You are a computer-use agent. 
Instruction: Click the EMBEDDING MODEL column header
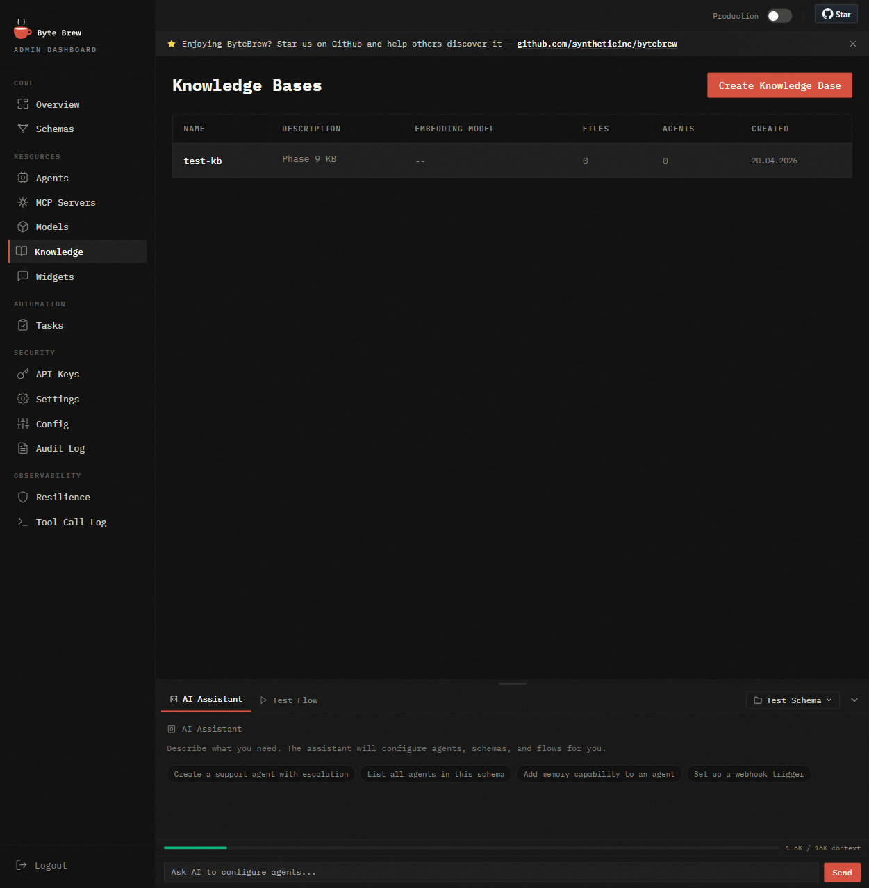[x=454, y=129]
